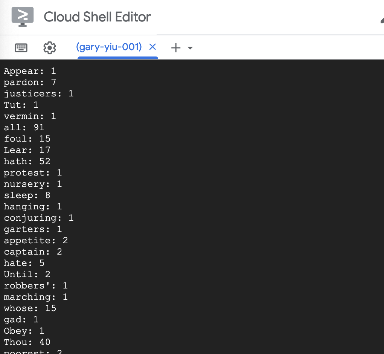Click the 'pardon: 7' terminal line

pos(30,82)
